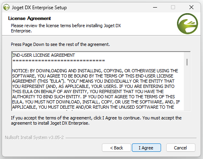Cancel the Joget DX installation
Screen dimensions: 203x159
coord(181,147)
